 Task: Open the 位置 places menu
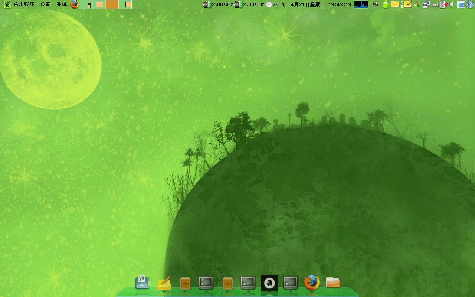tap(45, 4)
